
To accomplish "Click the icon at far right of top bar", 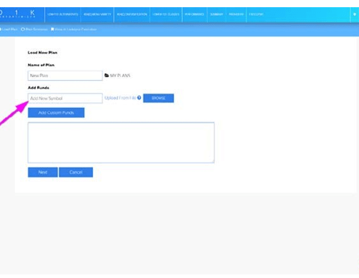I will [354, 14].
